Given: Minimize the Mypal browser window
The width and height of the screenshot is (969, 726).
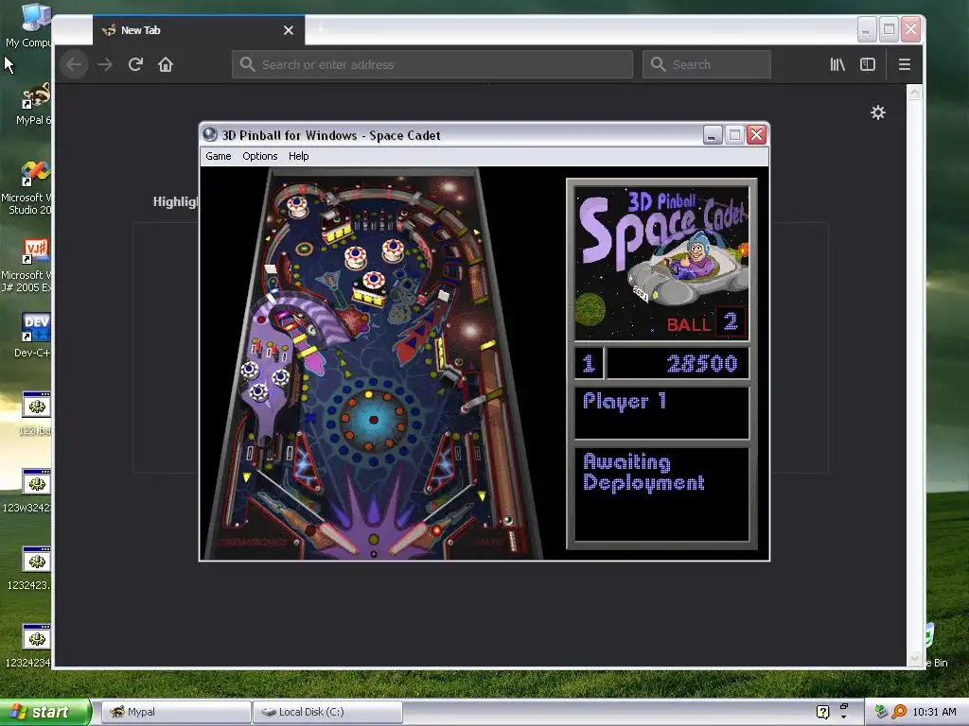Looking at the screenshot, I should click(867, 29).
